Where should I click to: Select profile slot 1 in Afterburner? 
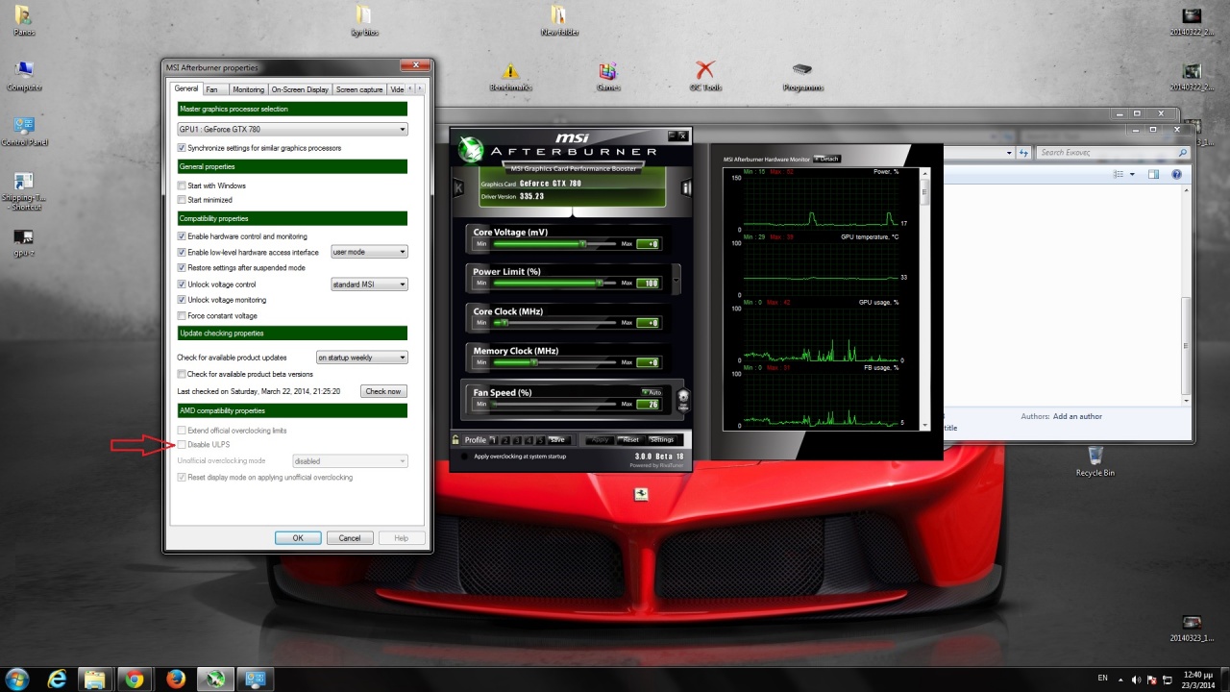[495, 440]
